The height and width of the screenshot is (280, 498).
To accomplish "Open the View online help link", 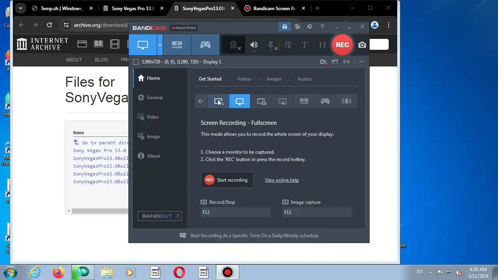I will (x=282, y=180).
